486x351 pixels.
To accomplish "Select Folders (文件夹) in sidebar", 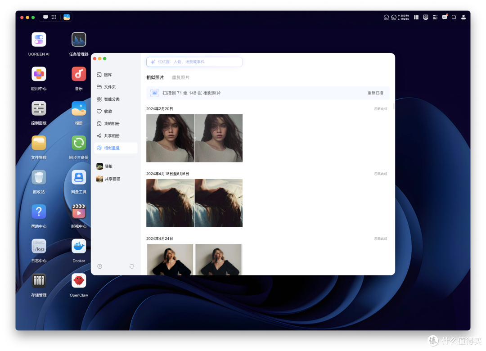I will pos(116,87).
